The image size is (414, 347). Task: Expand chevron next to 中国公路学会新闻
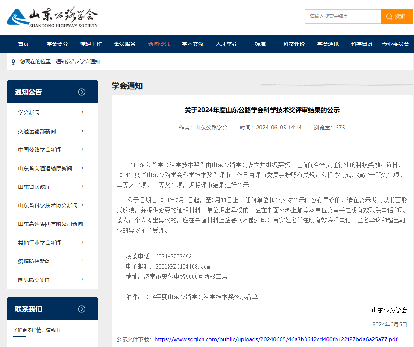[x=82, y=149]
